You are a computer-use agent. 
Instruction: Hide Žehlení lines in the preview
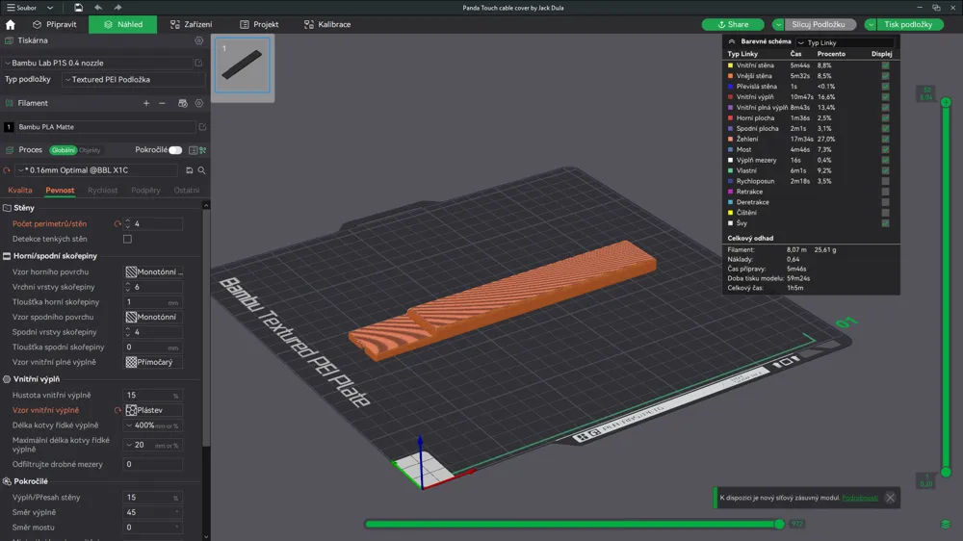885,140
